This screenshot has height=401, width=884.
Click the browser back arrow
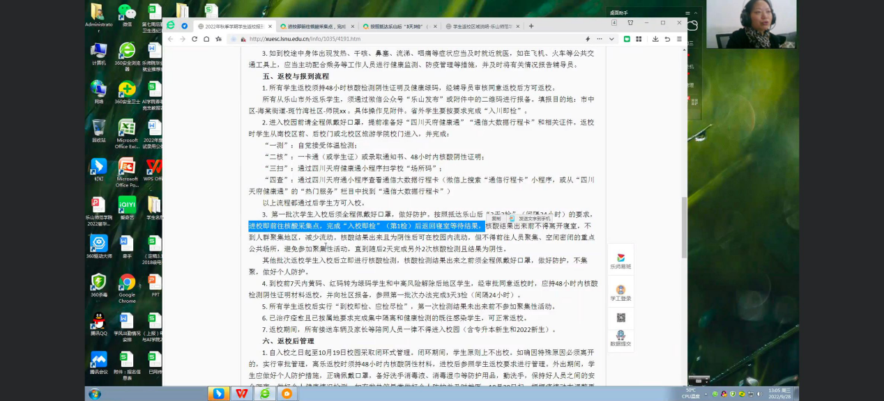170,39
